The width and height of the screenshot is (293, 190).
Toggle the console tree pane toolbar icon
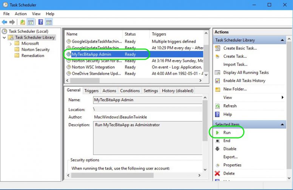coord(31,22)
